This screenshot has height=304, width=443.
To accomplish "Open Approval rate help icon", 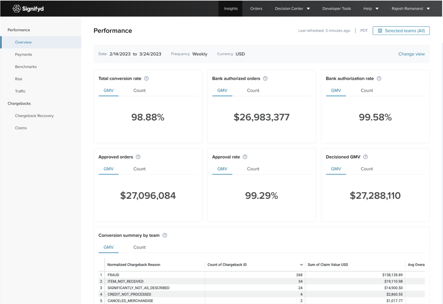I will pyautogui.click(x=245, y=157).
